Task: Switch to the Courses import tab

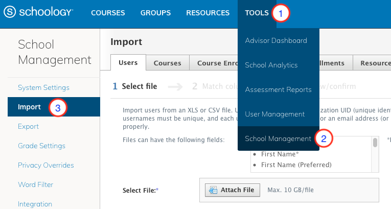Action: (x=167, y=63)
